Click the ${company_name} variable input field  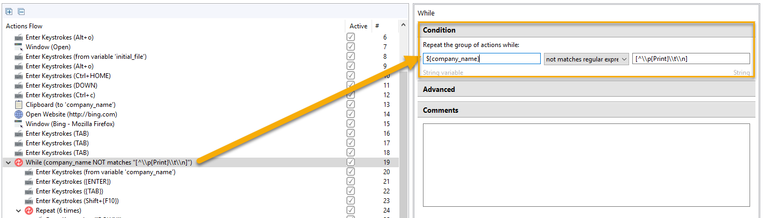pos(481,59)
